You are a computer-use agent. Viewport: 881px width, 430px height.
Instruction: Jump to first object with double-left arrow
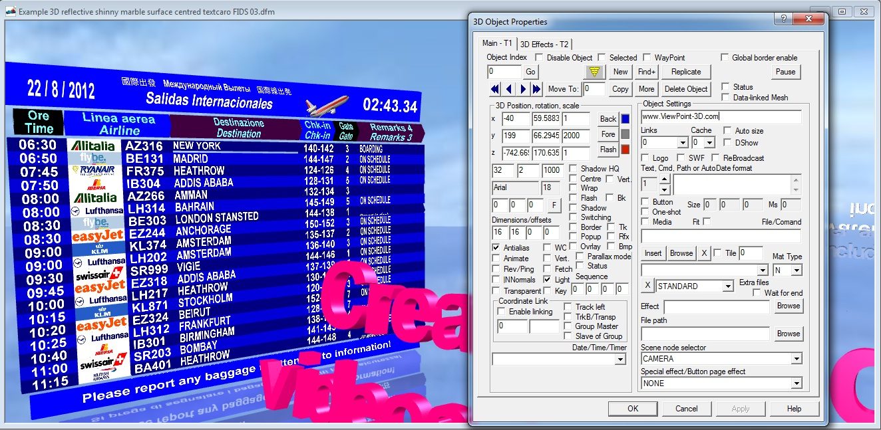tap(494, 89)
